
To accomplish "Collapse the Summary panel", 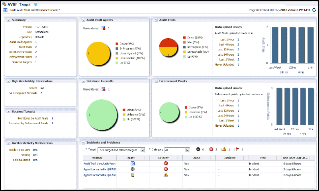I will [9, 20].
